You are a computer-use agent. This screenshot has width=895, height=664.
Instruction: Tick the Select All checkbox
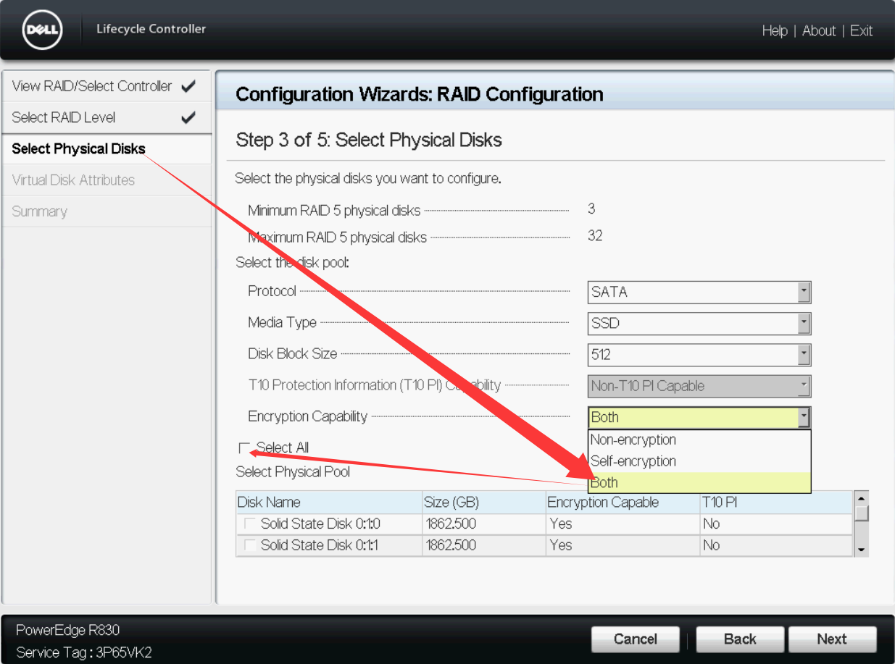pos(244,448)
